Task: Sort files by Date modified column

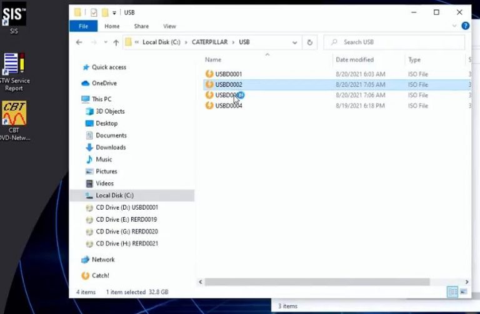Action: [x=354, y=60]
